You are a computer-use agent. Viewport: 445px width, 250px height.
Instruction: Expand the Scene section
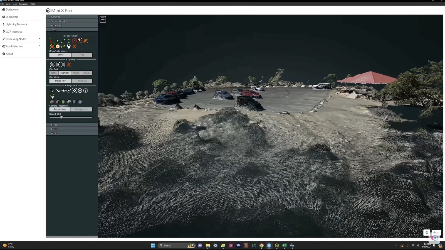(x=72, y=125)
